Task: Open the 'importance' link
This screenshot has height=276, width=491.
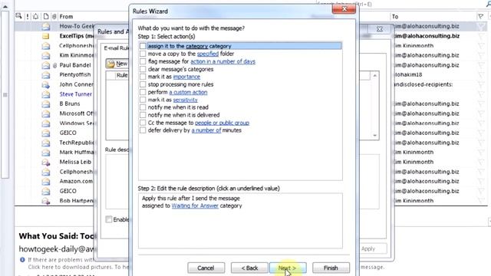Action: click(x=186, y=77)
